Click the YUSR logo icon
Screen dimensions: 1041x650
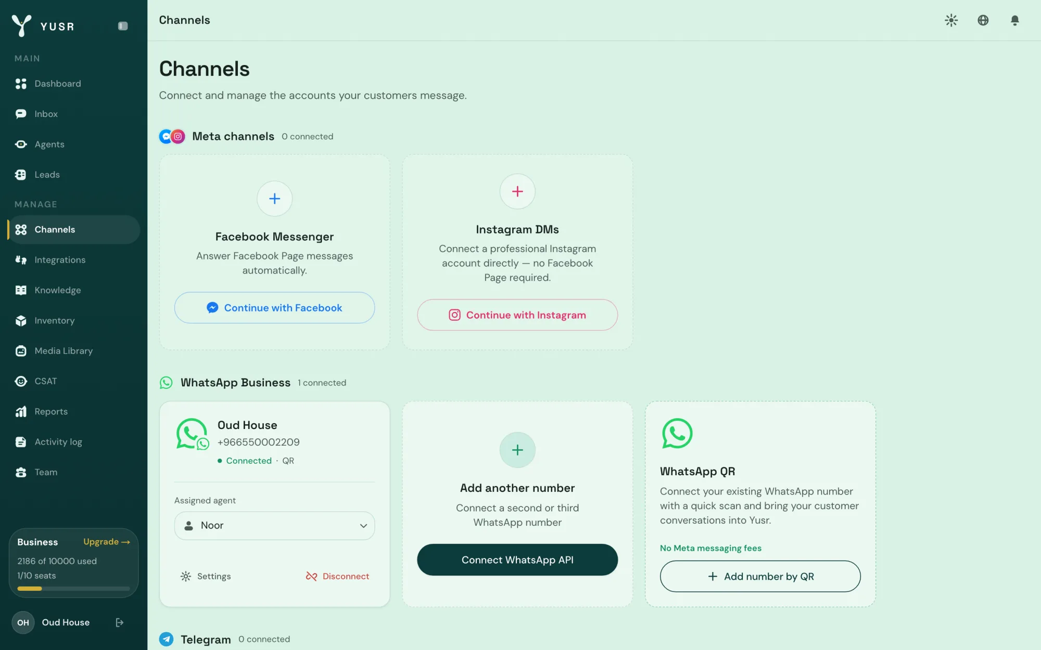pyautogui.click(x=21, y=25)
